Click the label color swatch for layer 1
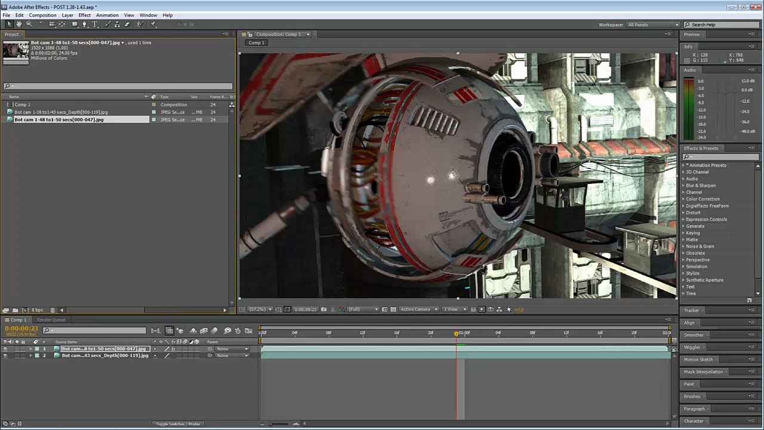The image size is (764, 430). 36,349
